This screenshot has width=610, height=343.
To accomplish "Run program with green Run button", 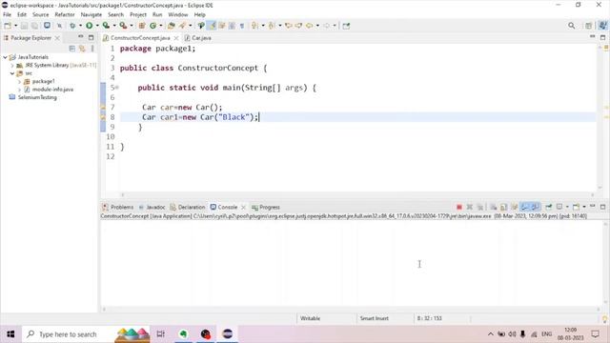I will (x=89, y=26).
